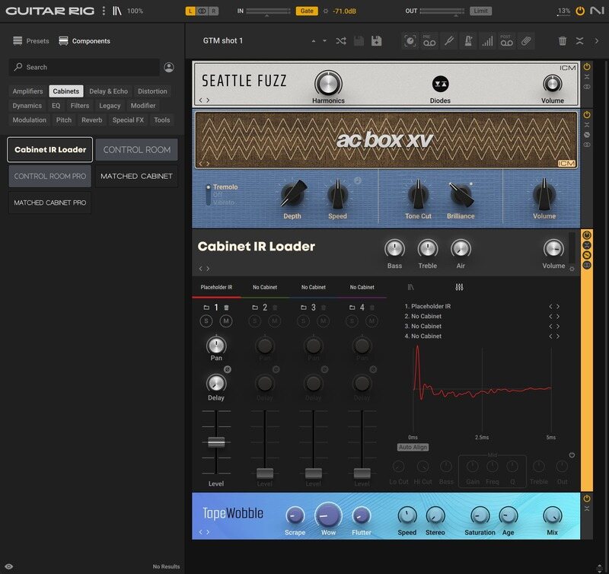The height and width of the screenshot is (574, 609).
Task: Open the POST tape deck recorder
Action: (x=509, y=42)
